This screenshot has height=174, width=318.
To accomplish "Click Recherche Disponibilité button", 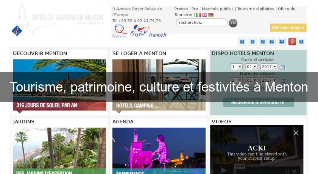I will click(x=258, y=102).
